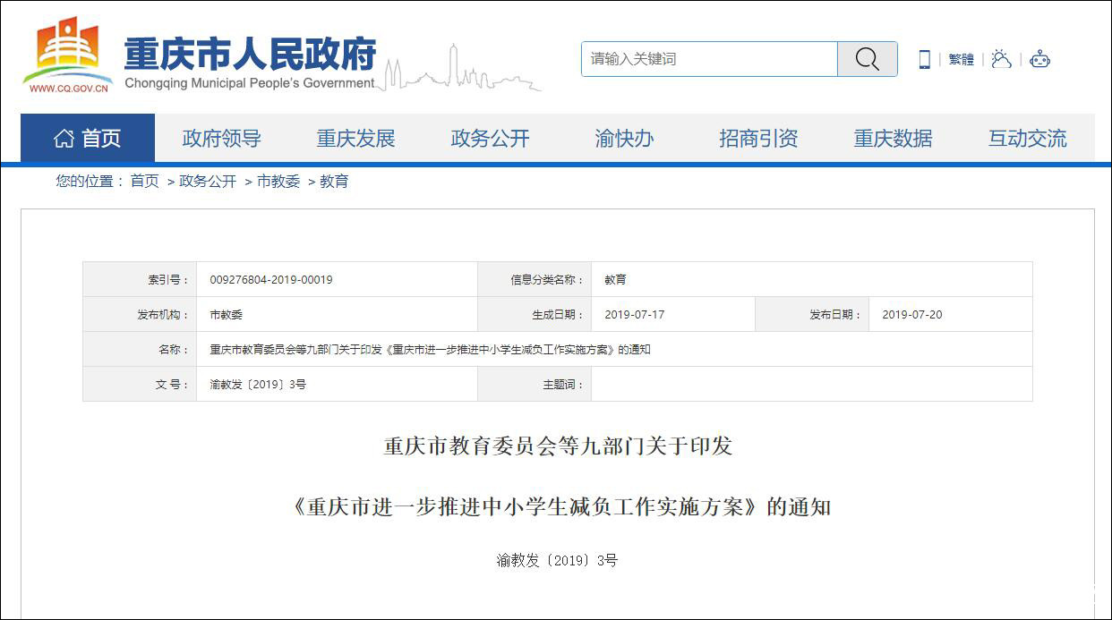Open the weather icon in header
This screenshot has height=620, width=1112.
pyautogui.click(x=1001, y=60)
